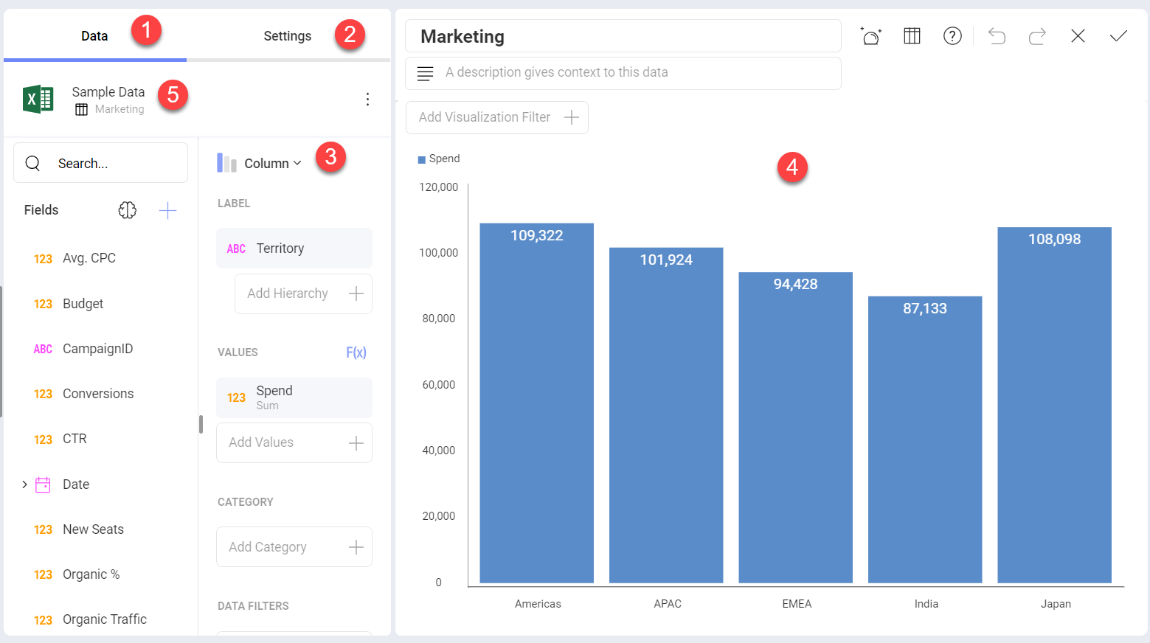Screen dimensions: 1150x643
Task: Open the Sample Data three-dot options menu
Action: [x=367, y=99]
